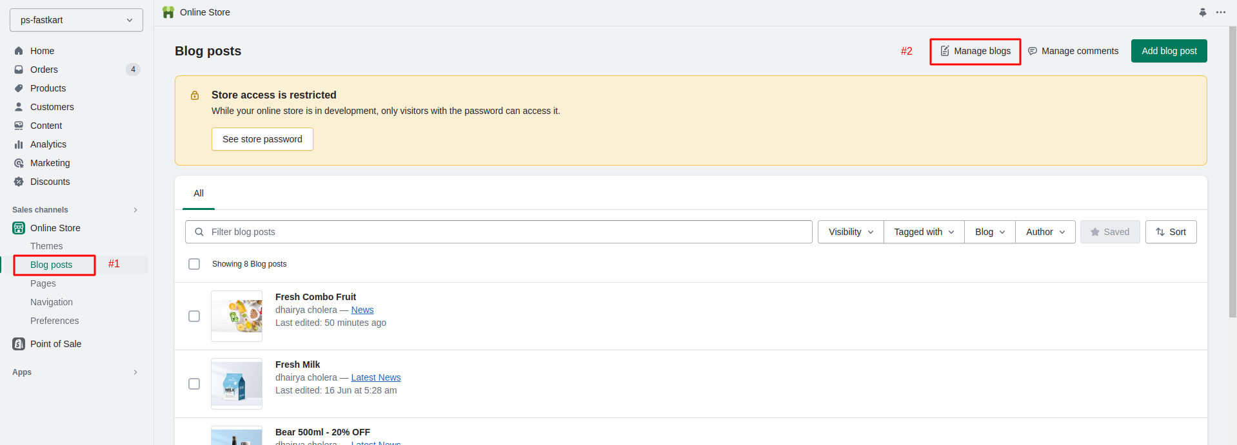Open the ps-fastkart store switcher dropdown
This screenshot has height=445, width=1237.
pos(76,20)
